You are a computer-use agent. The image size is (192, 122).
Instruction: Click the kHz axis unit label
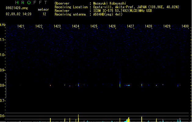3,25
